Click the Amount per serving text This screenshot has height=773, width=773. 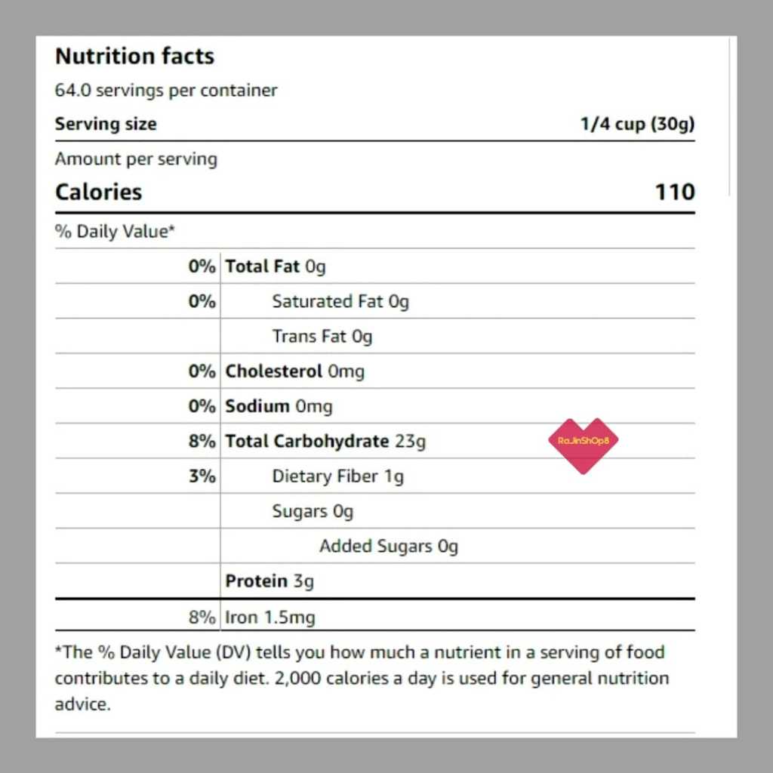point(136,159)
